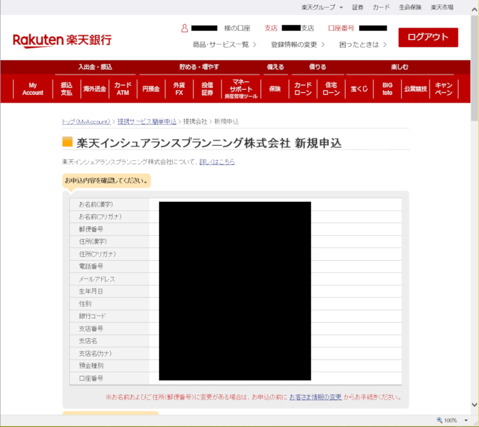Click the お名前(漢字) row label
479x427 pixels.
point(96,204)
